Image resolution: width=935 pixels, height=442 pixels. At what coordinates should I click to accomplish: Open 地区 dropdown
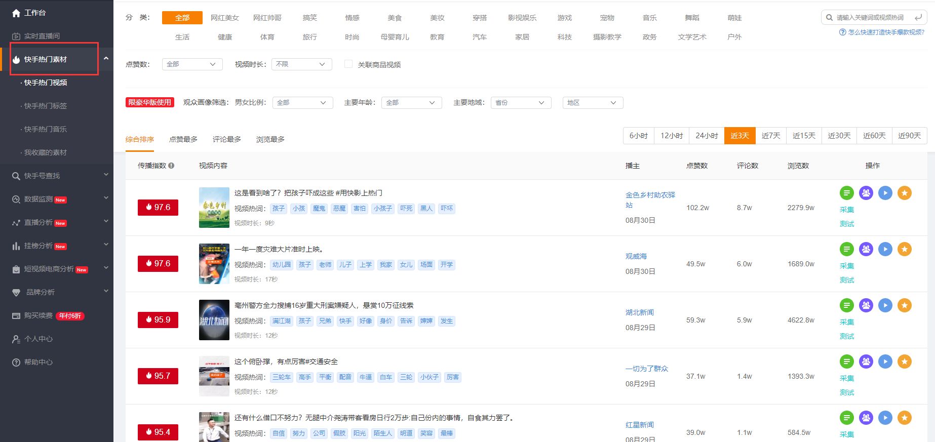[x=593, y=103]
